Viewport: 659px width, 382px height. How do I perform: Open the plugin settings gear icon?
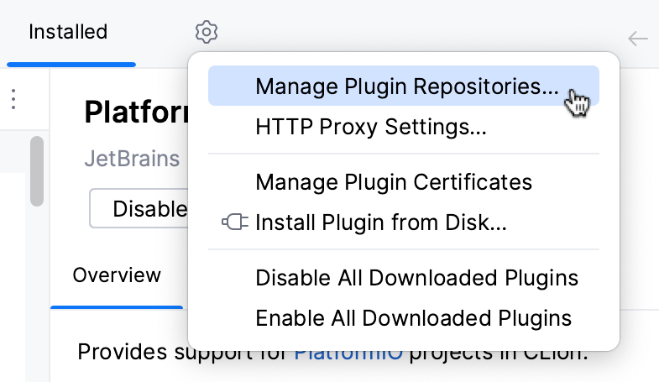point(207,33)
